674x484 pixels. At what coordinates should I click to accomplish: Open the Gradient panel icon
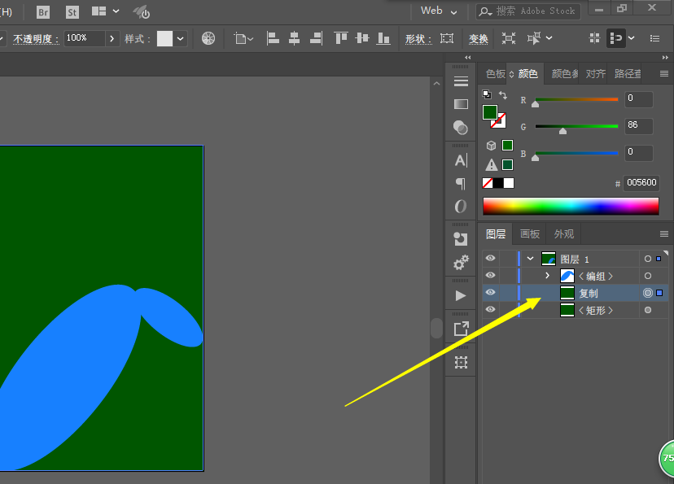pos(461,104)
